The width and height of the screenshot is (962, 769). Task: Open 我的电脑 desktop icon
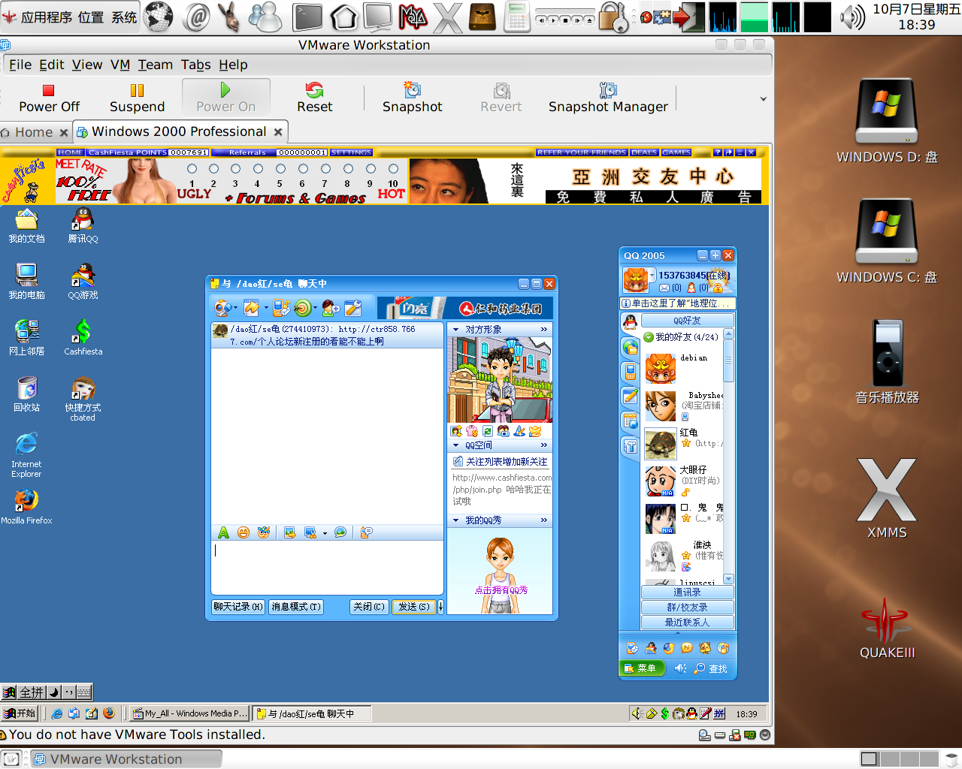click(x=26, y=282)
